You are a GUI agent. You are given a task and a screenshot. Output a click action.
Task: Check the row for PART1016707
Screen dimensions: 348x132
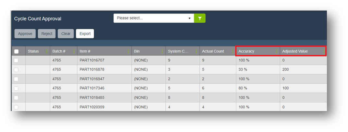pos(16,60)
